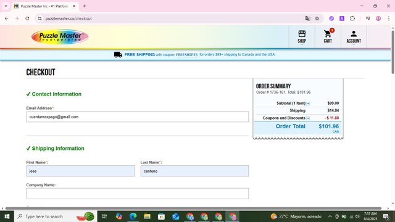Open Microsoft Store from the taskbar

pyautogui.click(x=161, y=216)
